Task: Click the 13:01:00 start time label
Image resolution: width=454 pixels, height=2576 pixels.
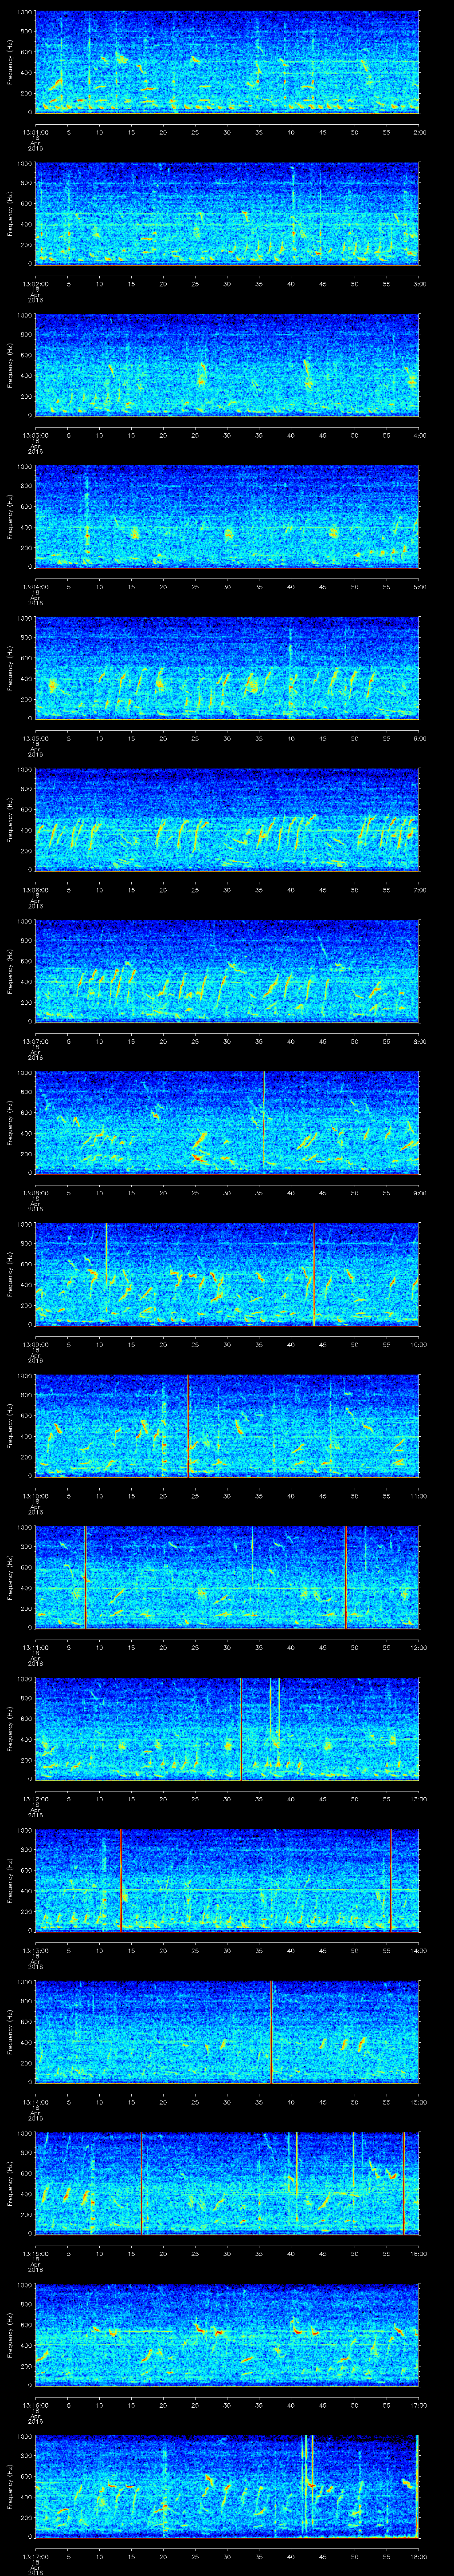Action: tap(35, 131)
